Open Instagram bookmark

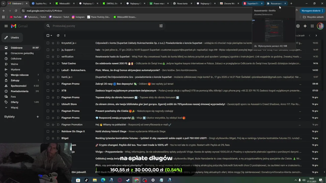pyautogui.click(x=78, y=17)
